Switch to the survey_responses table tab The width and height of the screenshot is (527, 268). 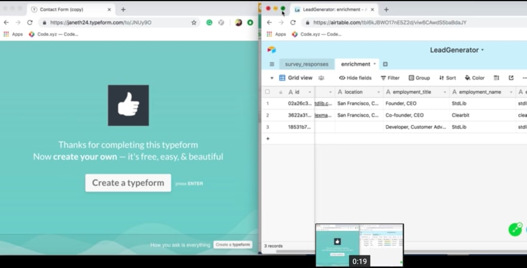point(307,64)
